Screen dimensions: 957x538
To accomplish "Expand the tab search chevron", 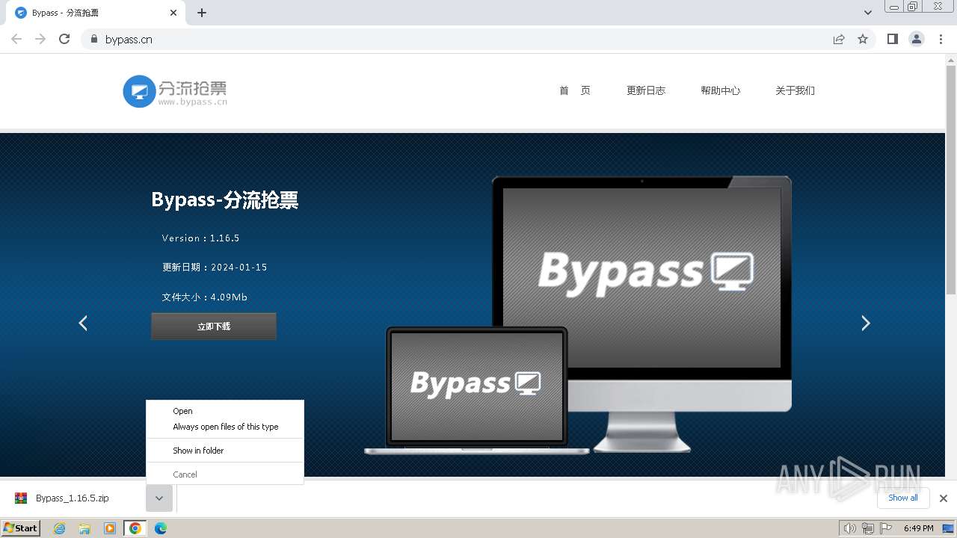I will point(867,13).
